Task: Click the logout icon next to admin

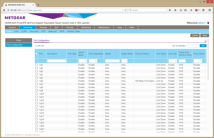Action: (x=208, y=23)
